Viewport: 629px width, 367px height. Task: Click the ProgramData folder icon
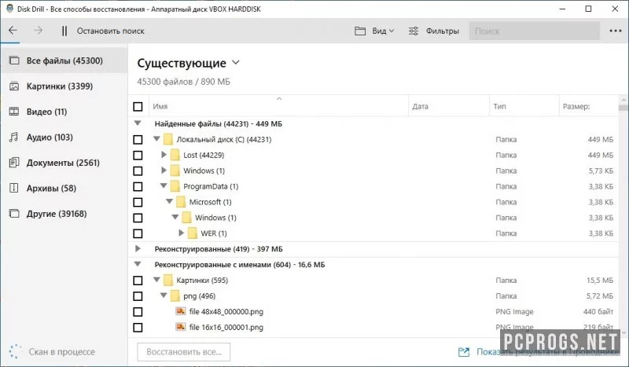(x=175, y=186)
